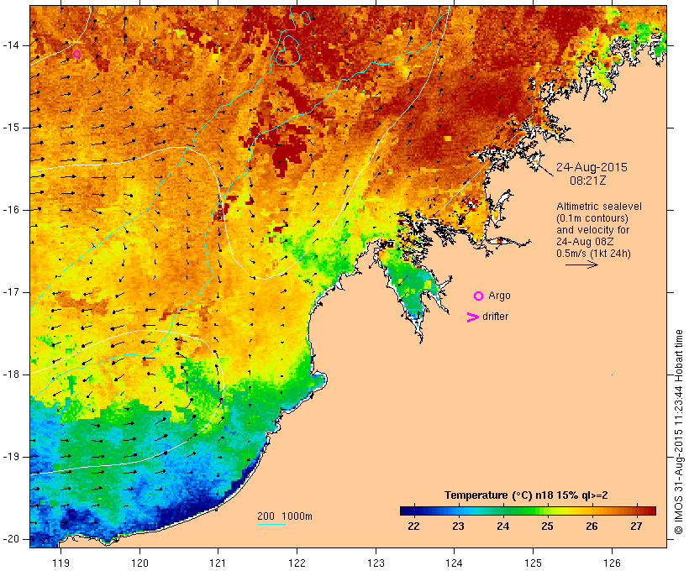The height and width of the screenshot is (571, 689).
Task: Click the velocity scale reference arrow
Action: 581,265
